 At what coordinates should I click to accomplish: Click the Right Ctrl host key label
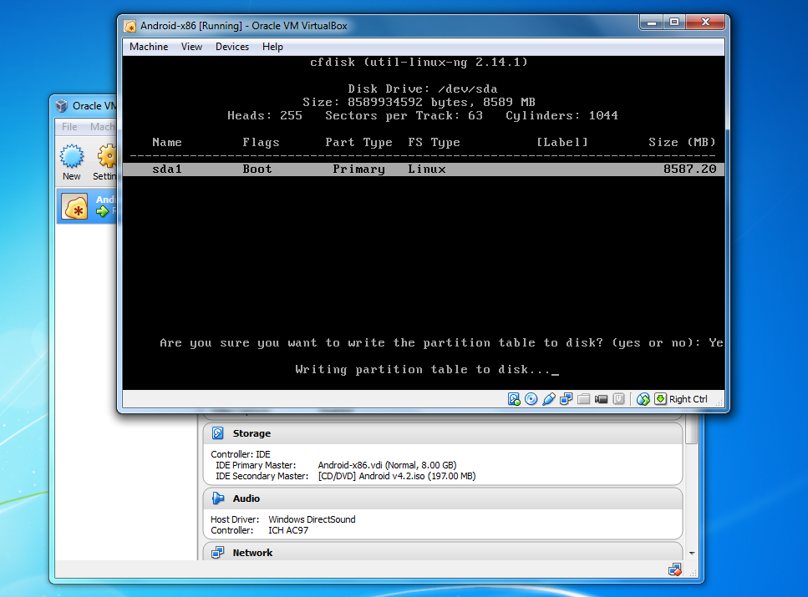pyautogui.click(x=689, y=399)
